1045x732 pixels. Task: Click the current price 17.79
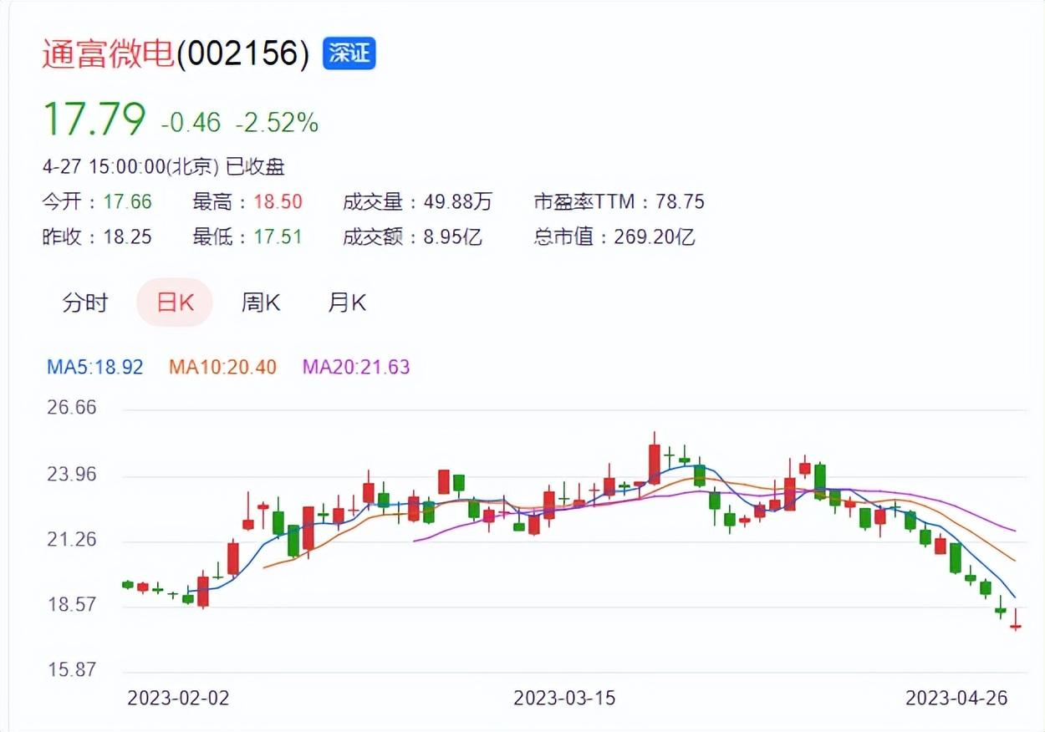pos(94,119)
